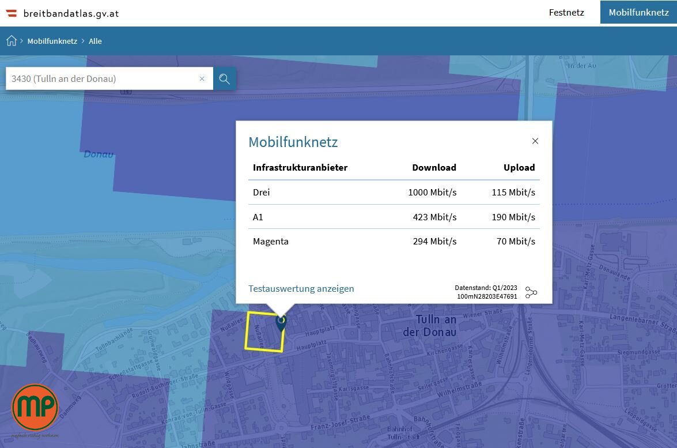The height and width of the screenshot is (448, 677).
Task: Click the 70 Mbit/s upload value
Action: (516, 242)
